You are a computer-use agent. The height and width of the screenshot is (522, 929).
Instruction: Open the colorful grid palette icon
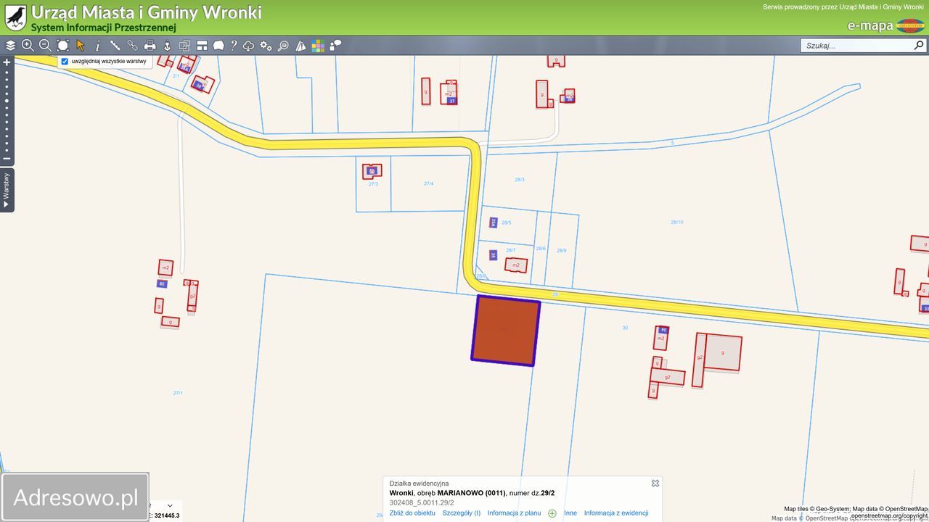click(318, 46)
